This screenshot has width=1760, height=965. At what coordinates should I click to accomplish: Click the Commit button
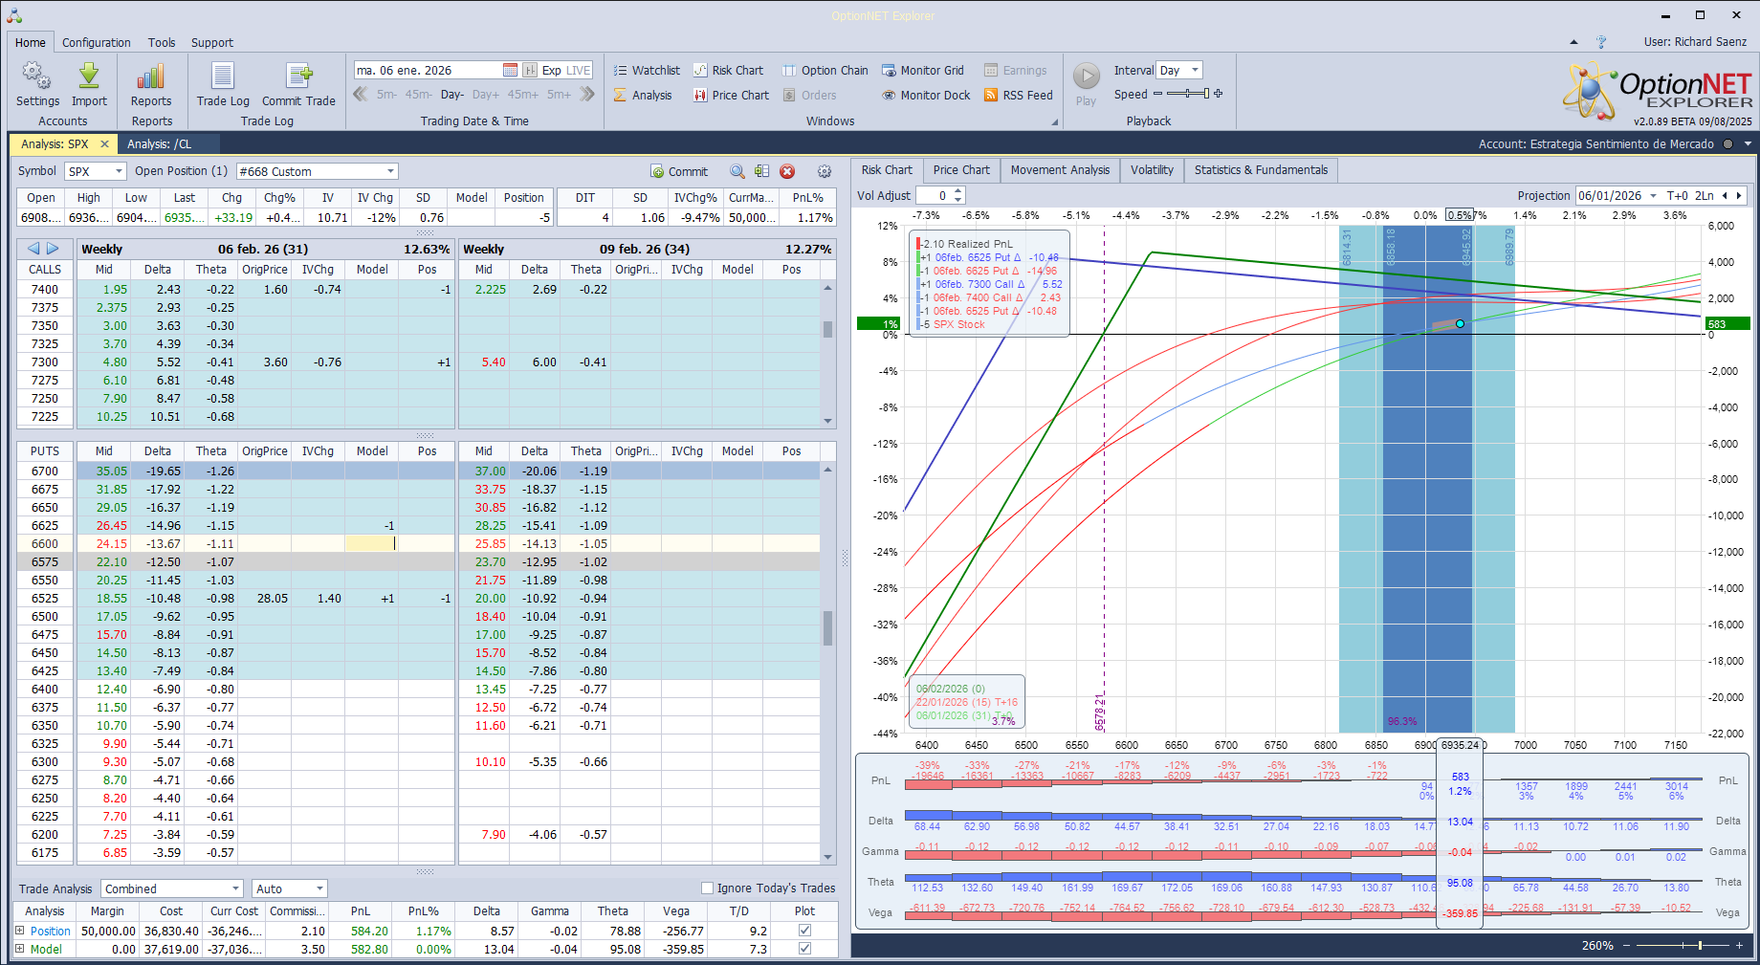click(x=679, y=171)
